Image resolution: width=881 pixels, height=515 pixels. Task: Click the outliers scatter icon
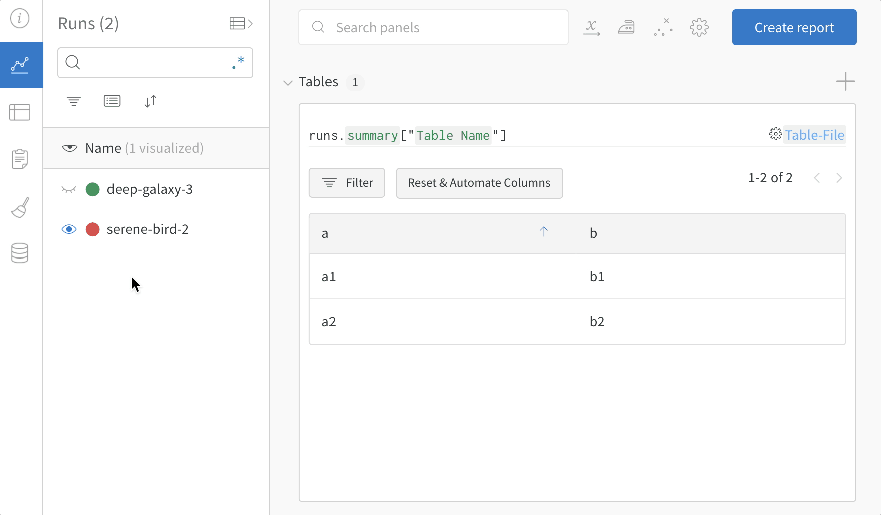coord(663,27)
